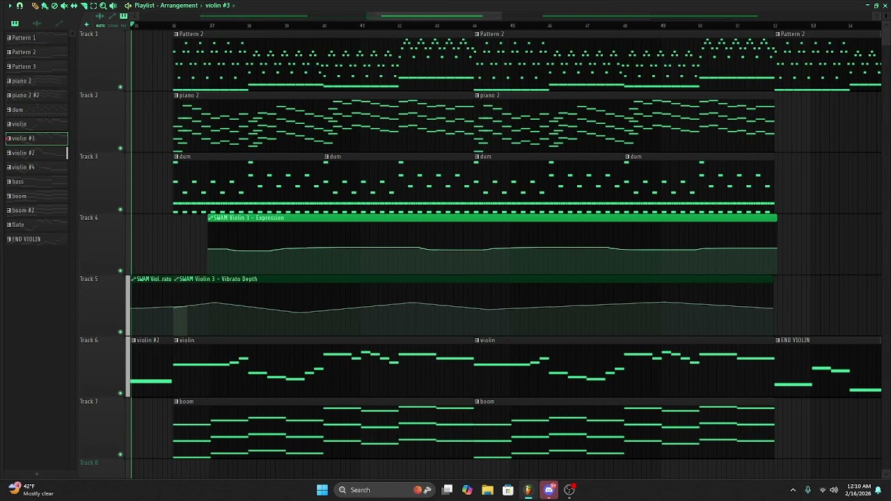Open Discord from the taskbar
Image resolution: width=891 pixels, height=501 pixels.
(x=549, y=490)
